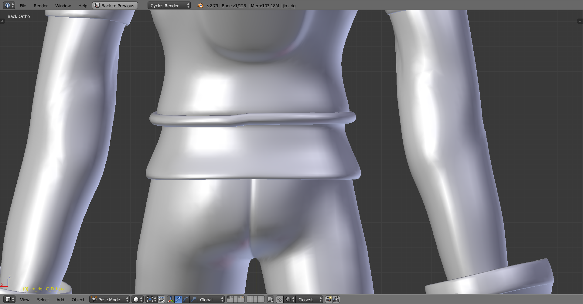583x304 pixels.
Task: Open the pivot point dropdown
Action: tap(151, 299)
